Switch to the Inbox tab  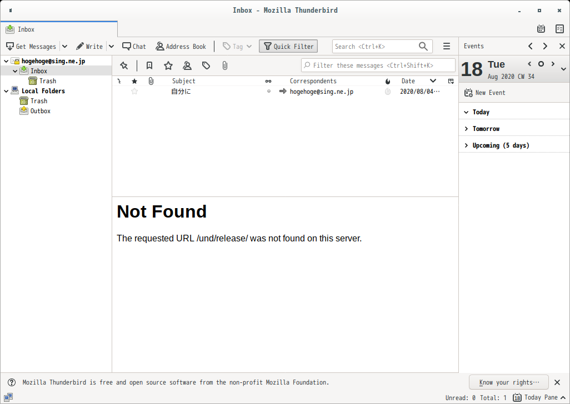pyautogui.click(x=59, y=29)
